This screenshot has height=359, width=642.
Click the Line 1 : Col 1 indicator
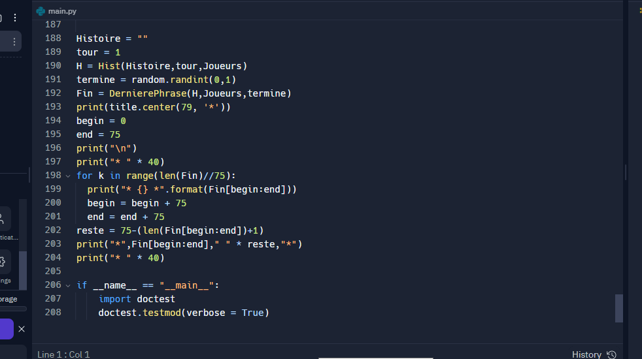click(x=63, y=354)
